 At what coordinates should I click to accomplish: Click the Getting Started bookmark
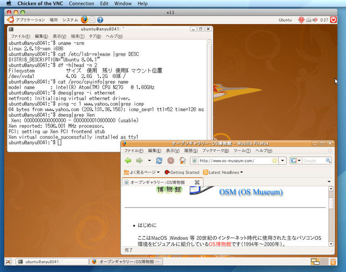(182, 173)
